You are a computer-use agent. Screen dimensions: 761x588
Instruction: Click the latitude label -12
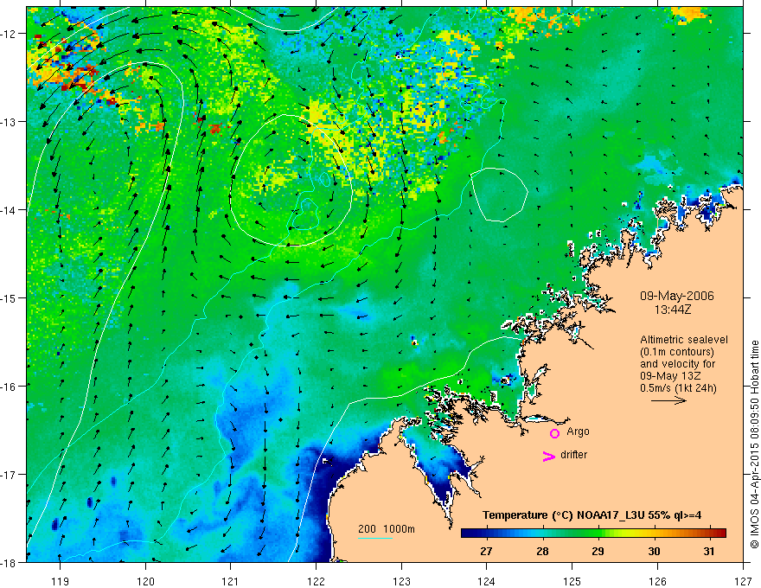pos(9,34)
